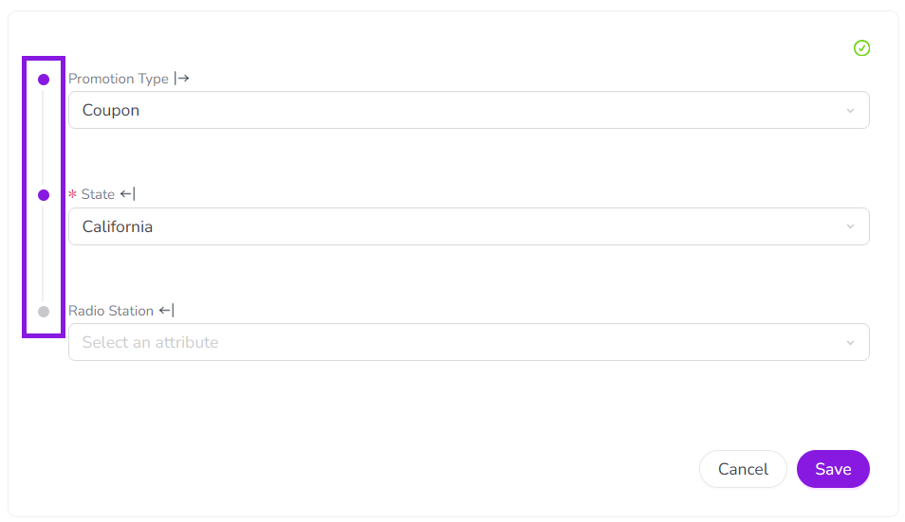The width and height of the screenshot is (905, 522).
Task: Click the green checkmark status icon
Action: coord(861,48)
